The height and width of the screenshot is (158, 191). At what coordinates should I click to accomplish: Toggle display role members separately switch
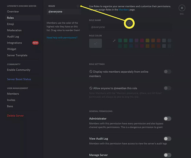click(x=167, y=72)
